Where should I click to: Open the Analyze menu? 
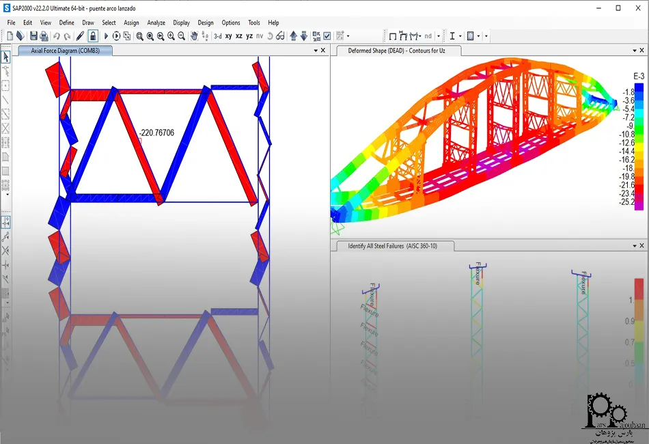[x=156, y=23]
